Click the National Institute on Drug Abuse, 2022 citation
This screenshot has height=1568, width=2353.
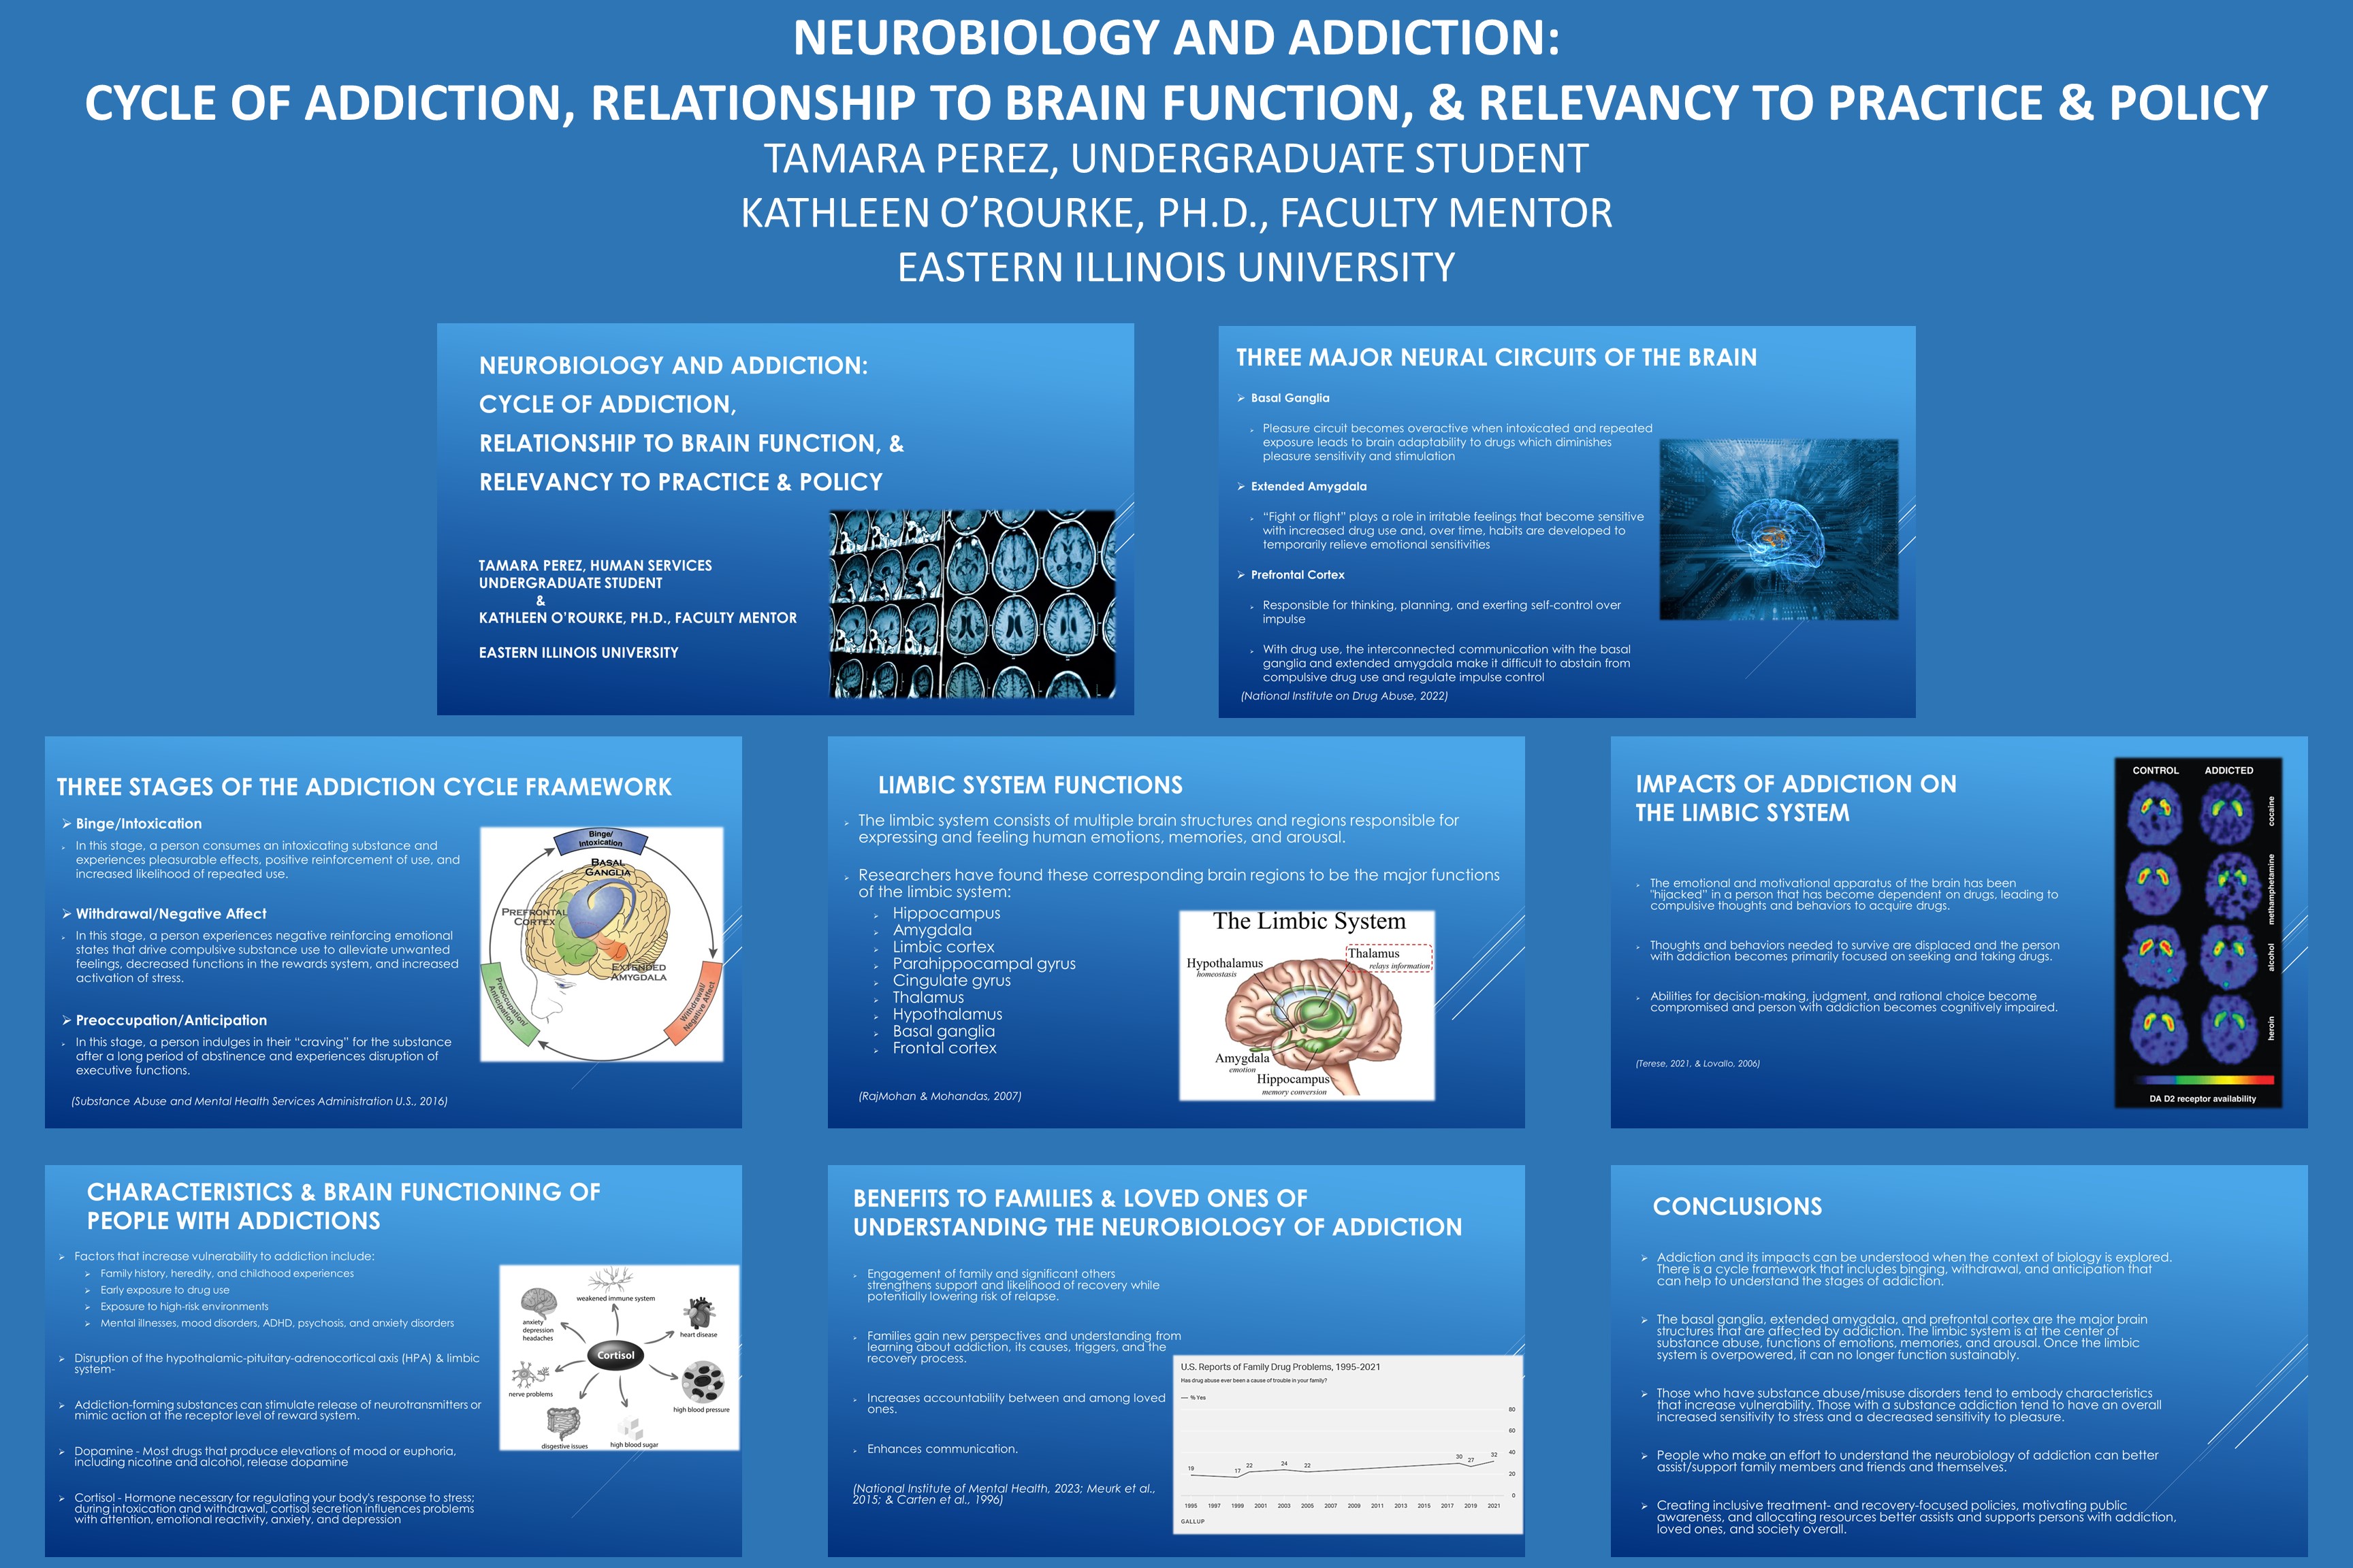(1343, 696)
